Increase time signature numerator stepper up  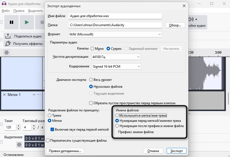tap(34, 126)
